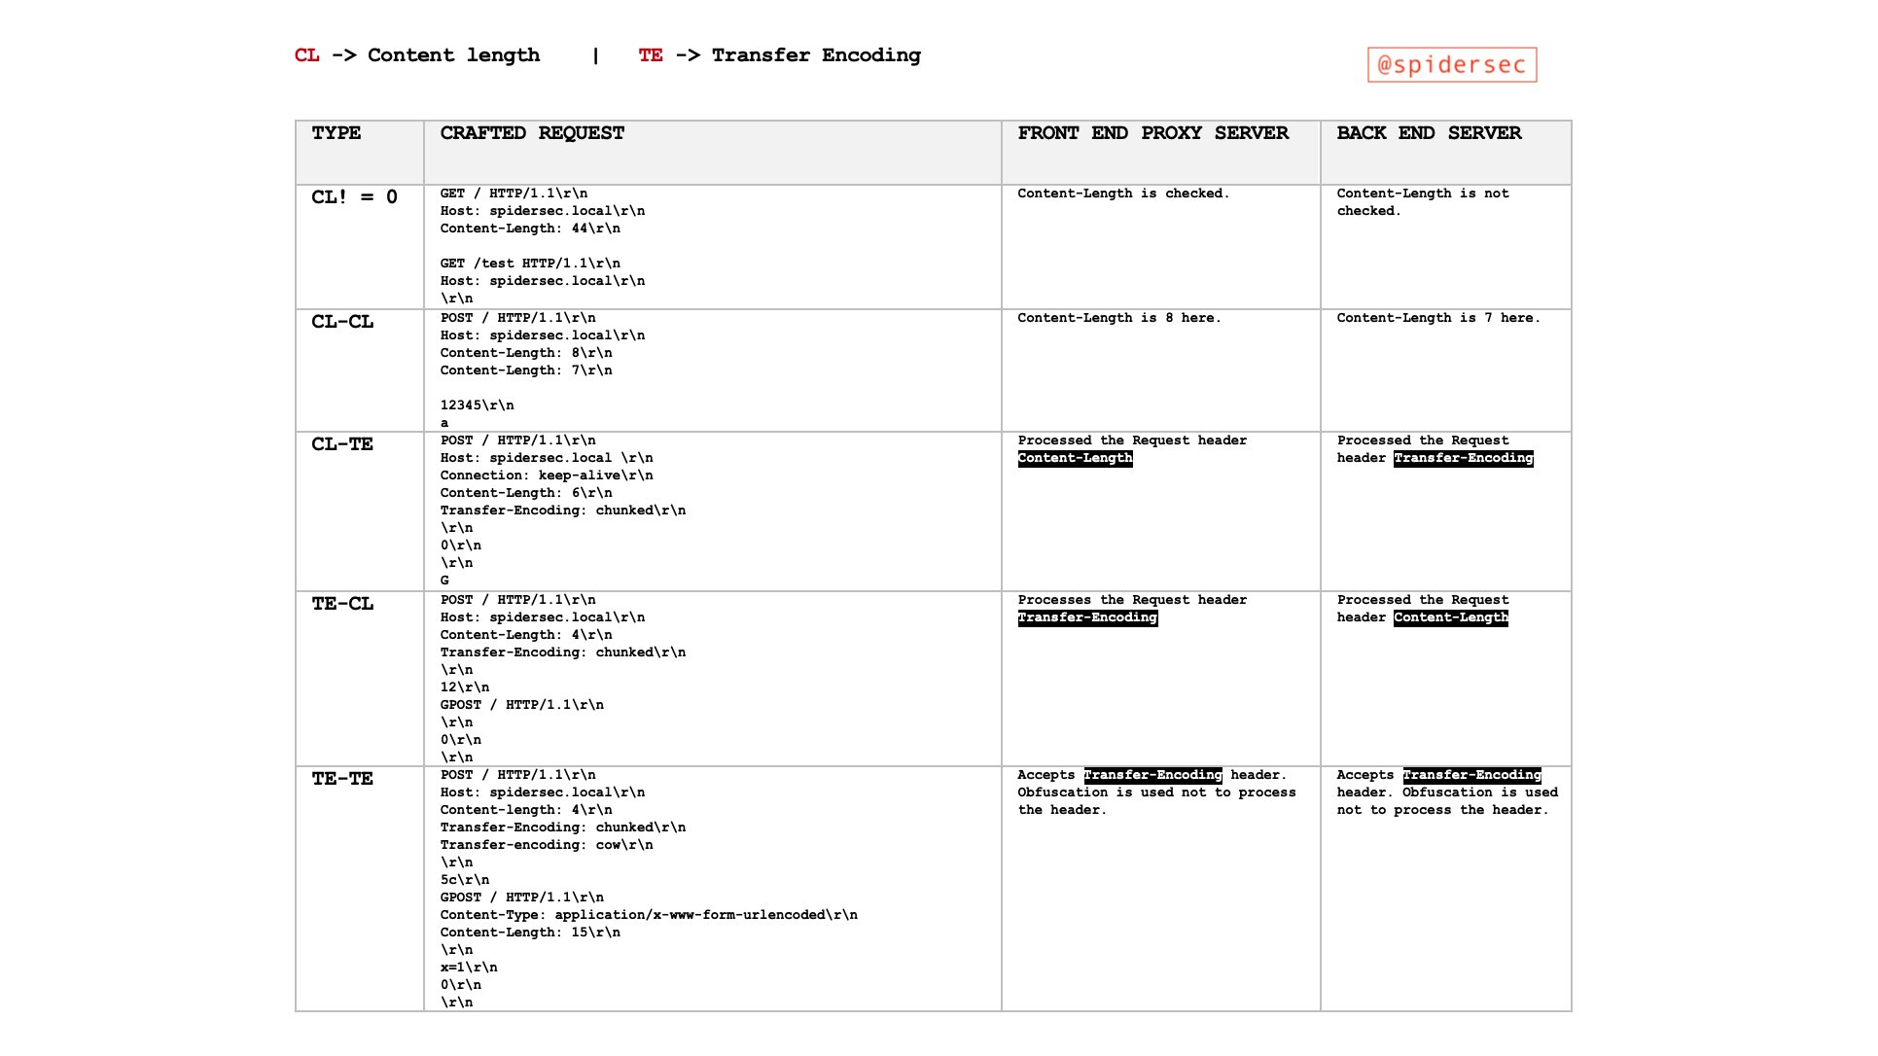Click highlighted Transfer-Encoding in TE-CL front end cell
The image size is (1878, 1056).
pos(1087,617)
